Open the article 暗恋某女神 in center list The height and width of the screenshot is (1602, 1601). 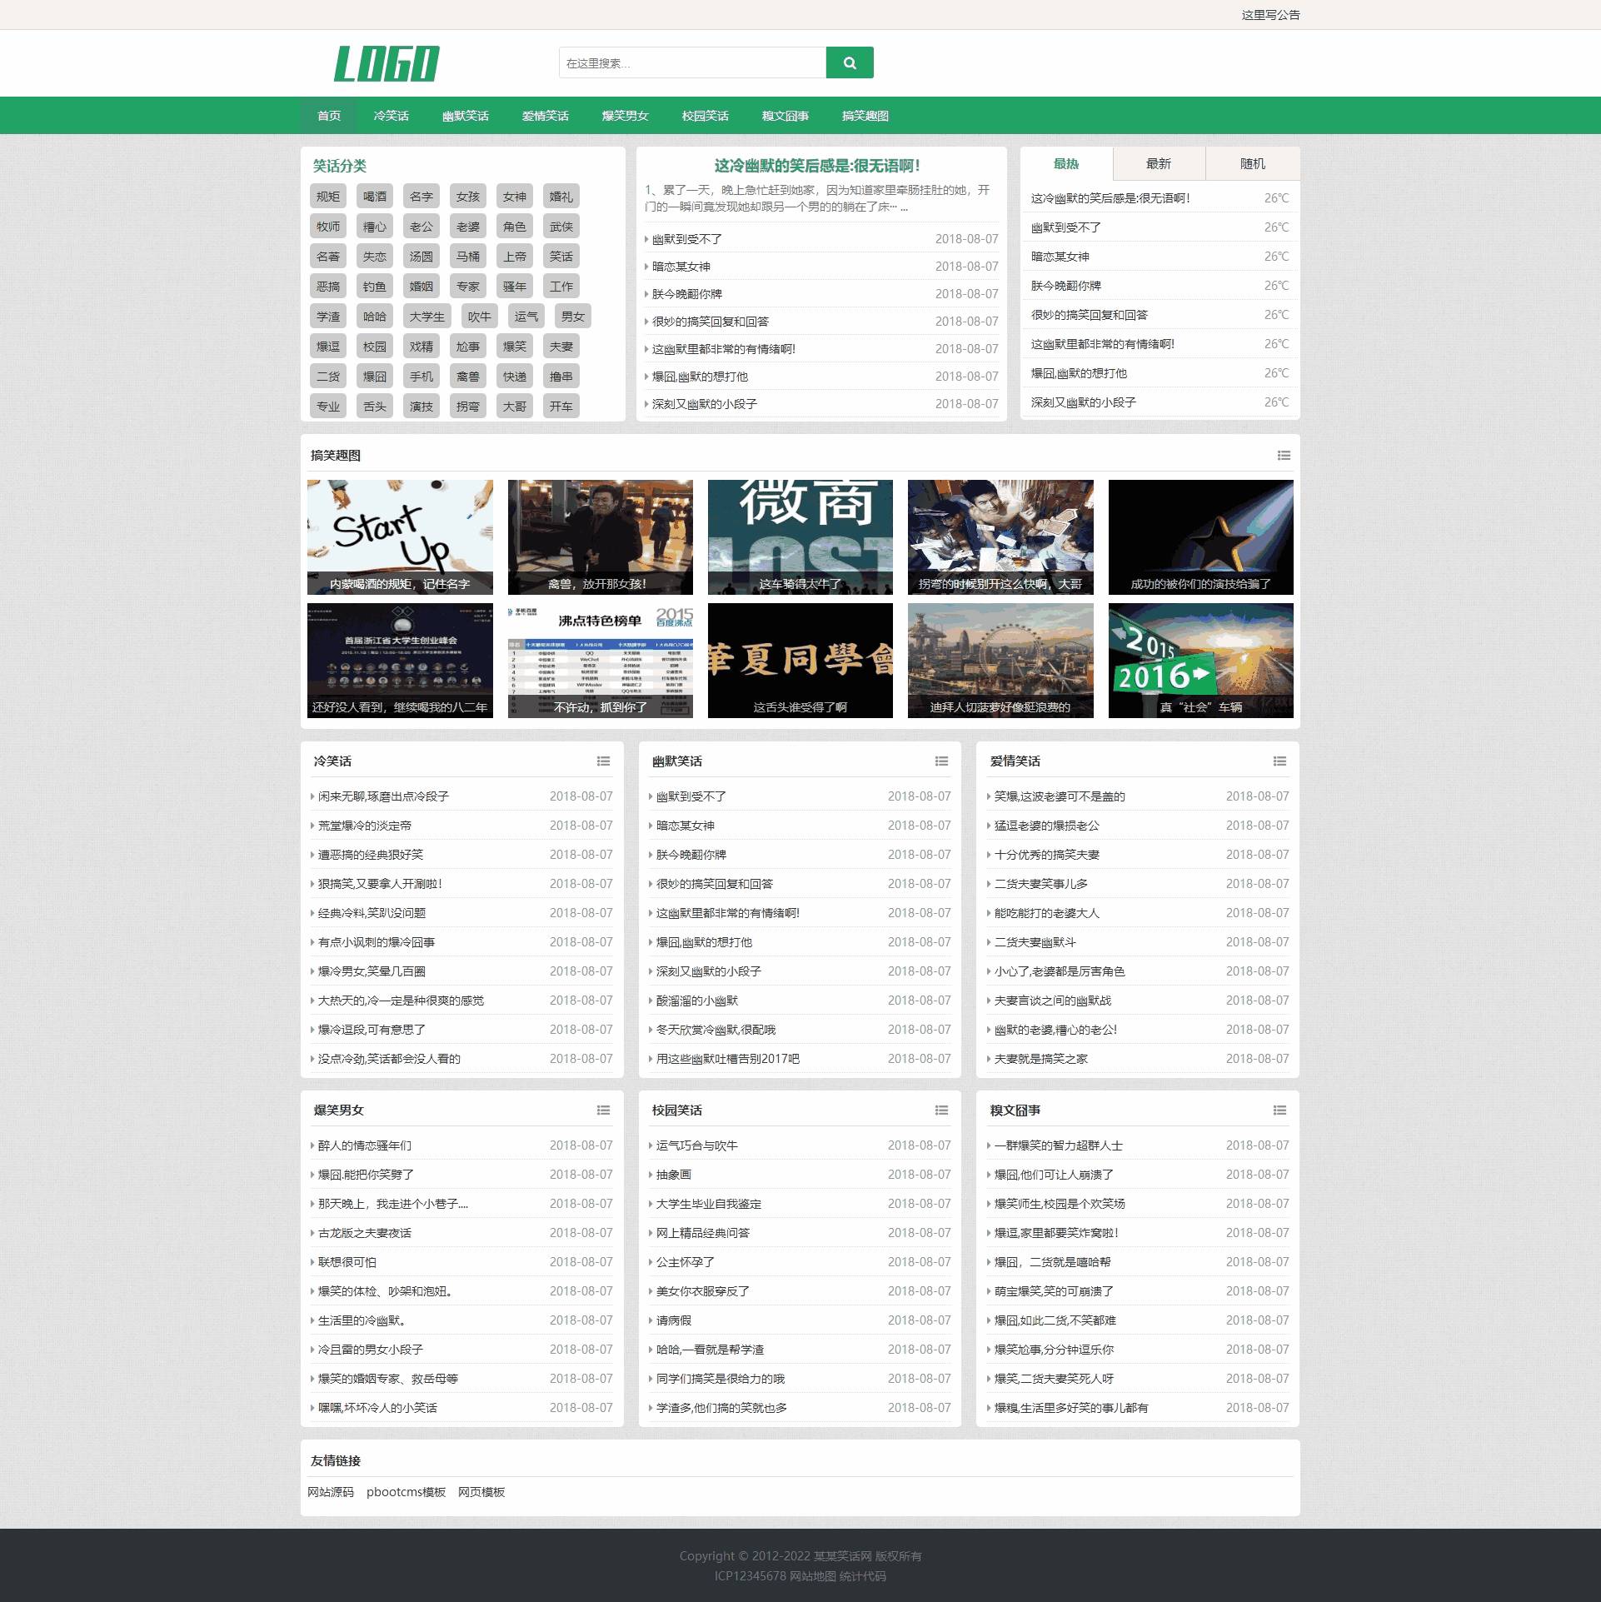681,267
